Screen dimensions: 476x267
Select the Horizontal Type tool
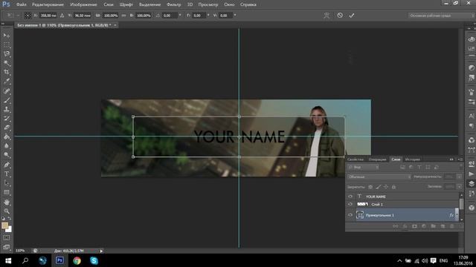(7, 174)
